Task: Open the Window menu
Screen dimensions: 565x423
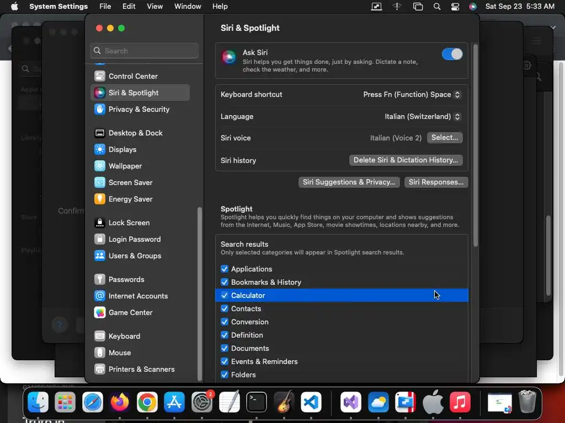Action: (188, 7)
